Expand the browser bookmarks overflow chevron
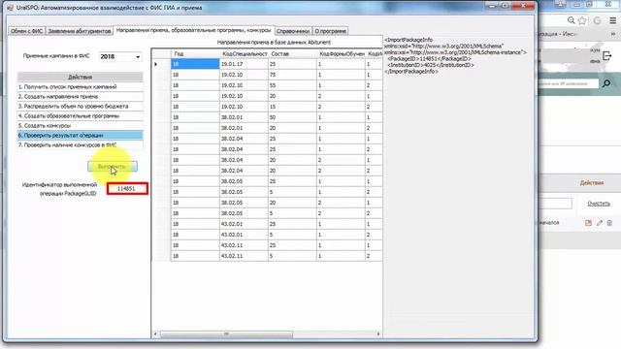Image resolution: width=621 pixels, height=349 pixels. 612,34
